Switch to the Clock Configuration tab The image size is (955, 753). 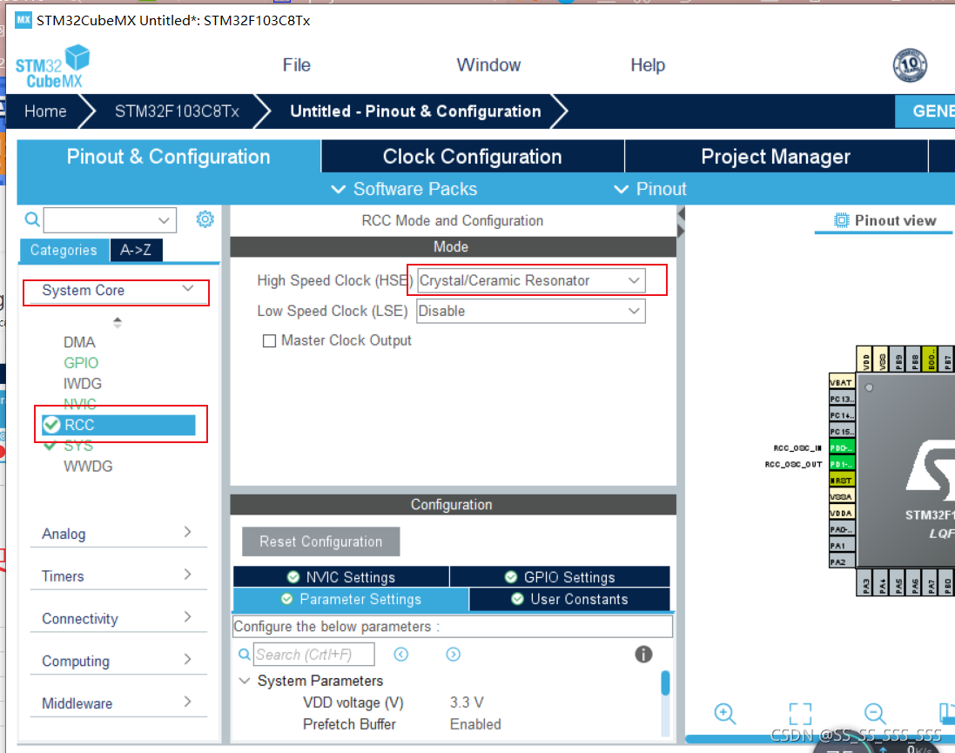473,157
